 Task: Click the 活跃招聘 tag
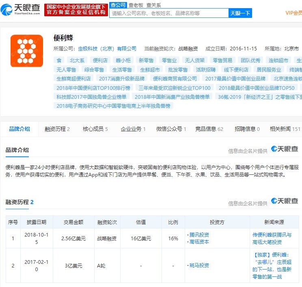(x=206, y=70)
